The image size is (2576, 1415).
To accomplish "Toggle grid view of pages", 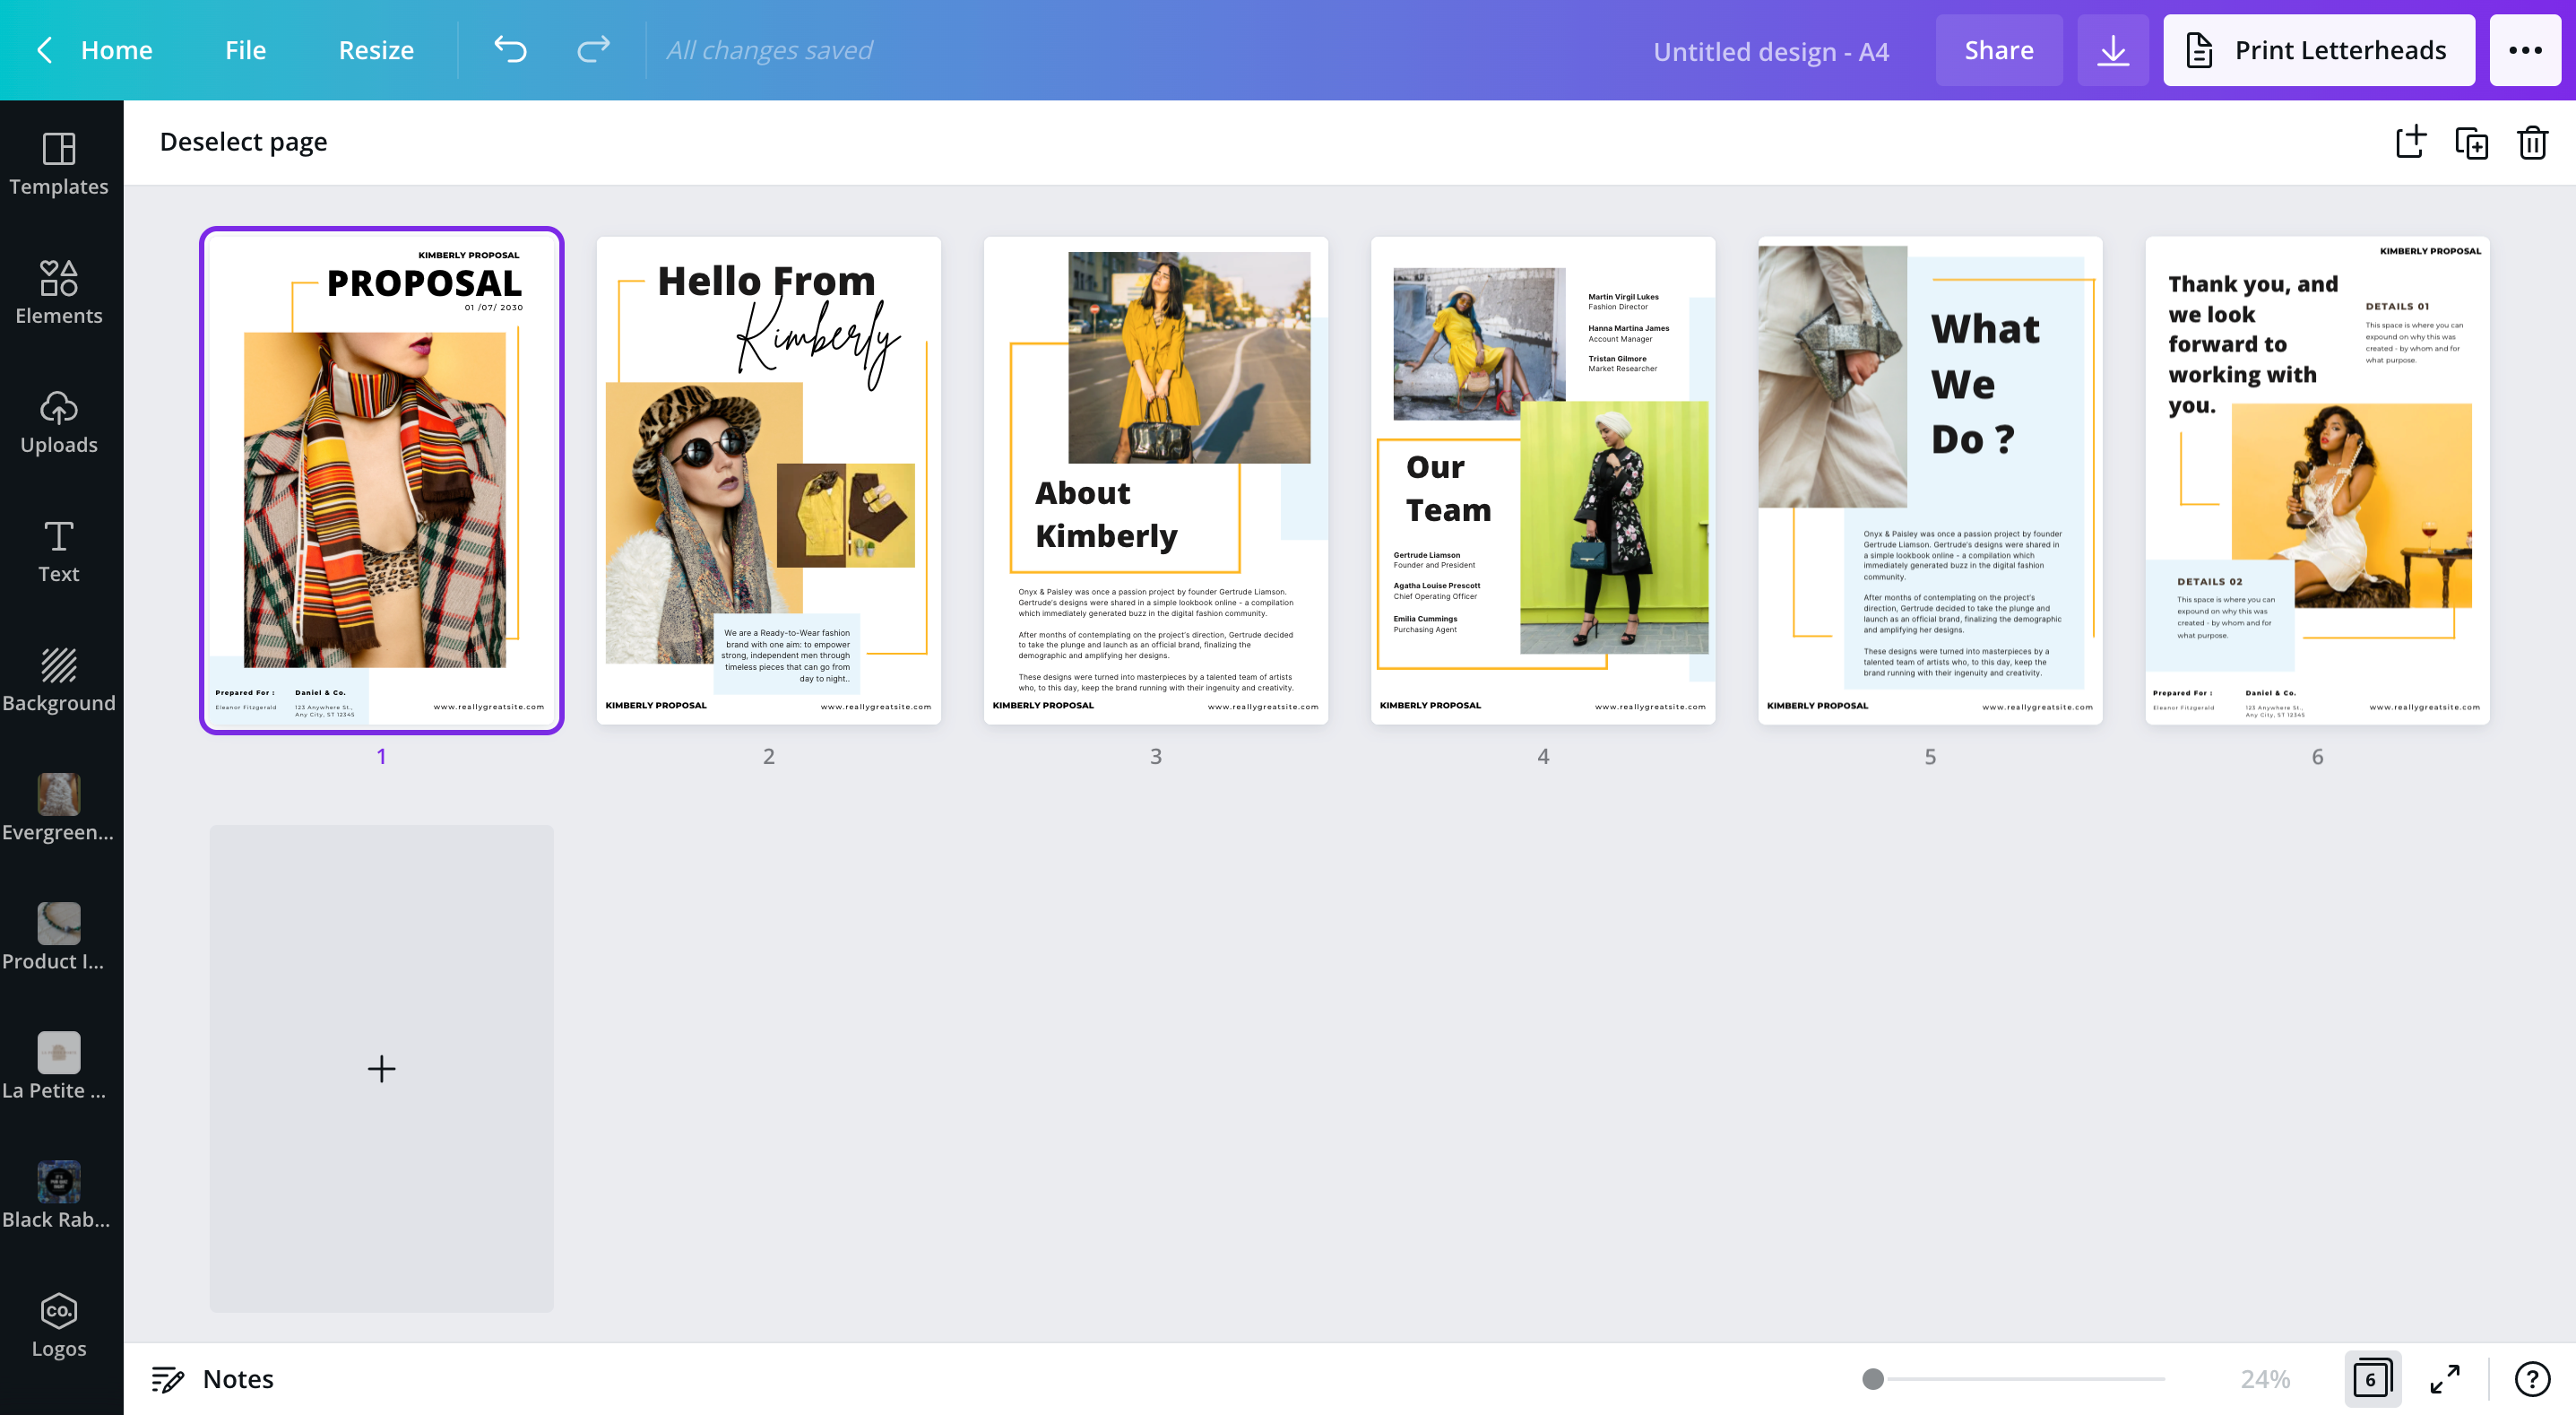I will pyautogui.click(x=2374, y=1378).
